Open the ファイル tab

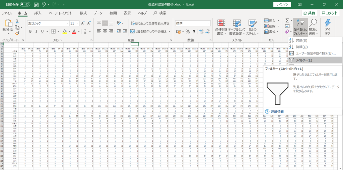(7, 13)
